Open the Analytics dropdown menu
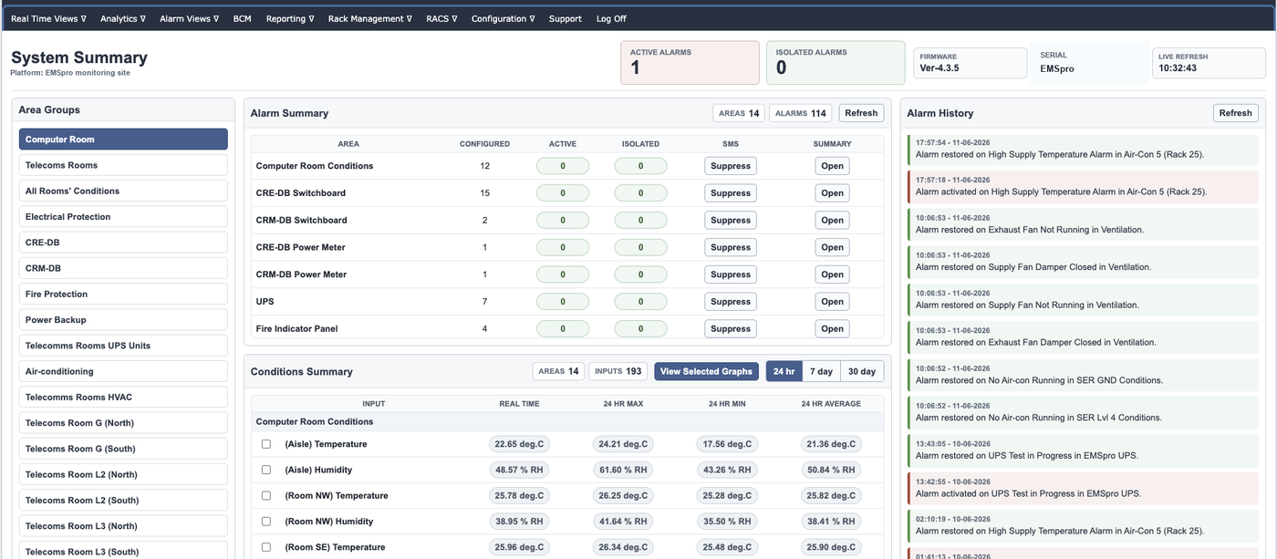Viewport: 1277px width, 559px height. tap(123, 18)
